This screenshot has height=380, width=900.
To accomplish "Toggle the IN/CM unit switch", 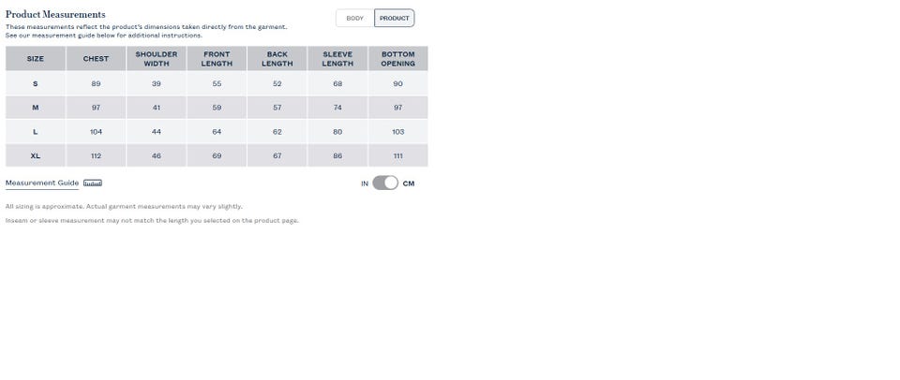I will pos(385,183).
